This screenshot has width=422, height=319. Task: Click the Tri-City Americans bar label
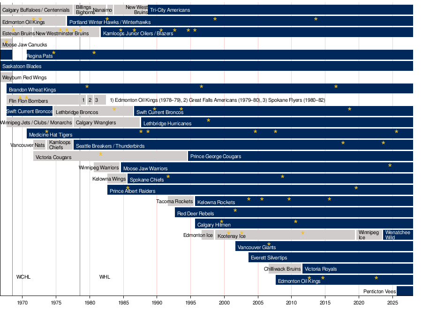pyautogui.click(x=170, y=10)
